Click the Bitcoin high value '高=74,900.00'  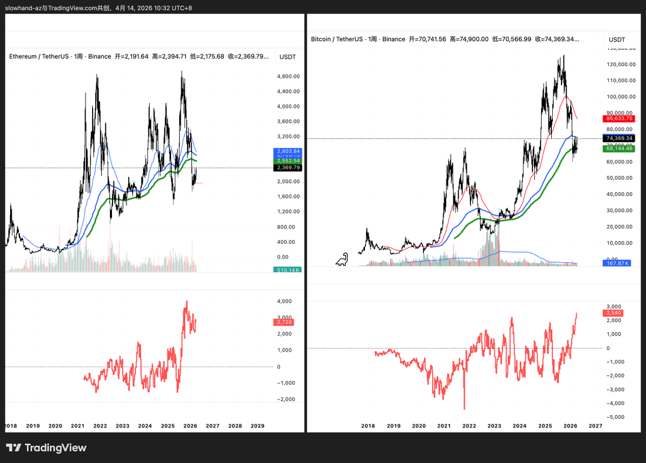[x=469, y=39]
